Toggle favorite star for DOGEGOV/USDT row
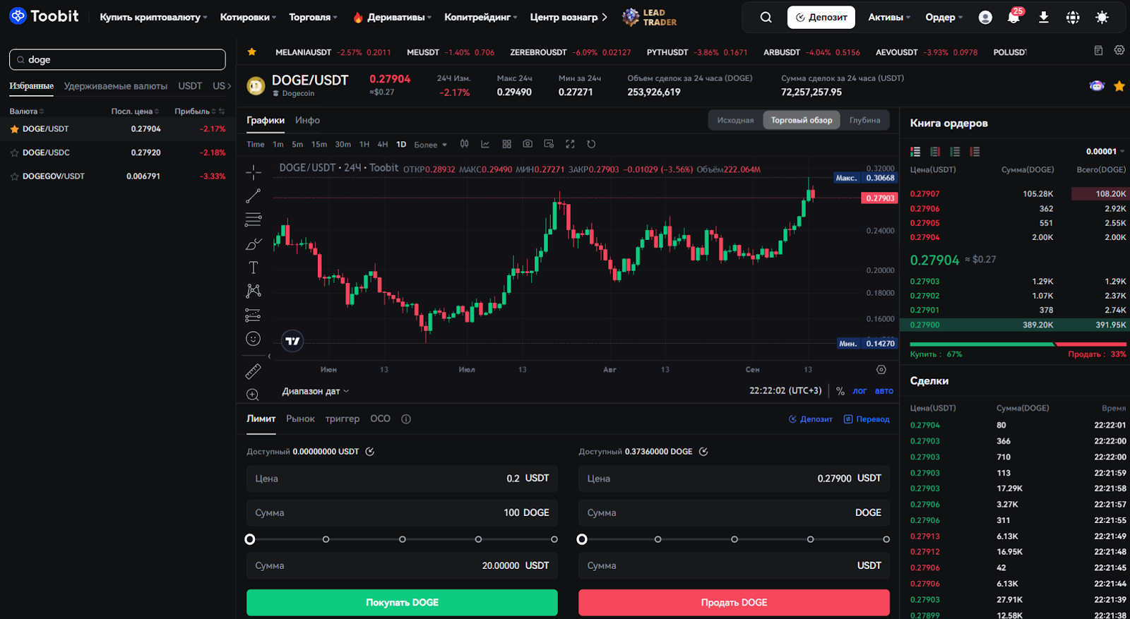Image resolution: width=1130 pixels, height=619 pixels. 14,176
